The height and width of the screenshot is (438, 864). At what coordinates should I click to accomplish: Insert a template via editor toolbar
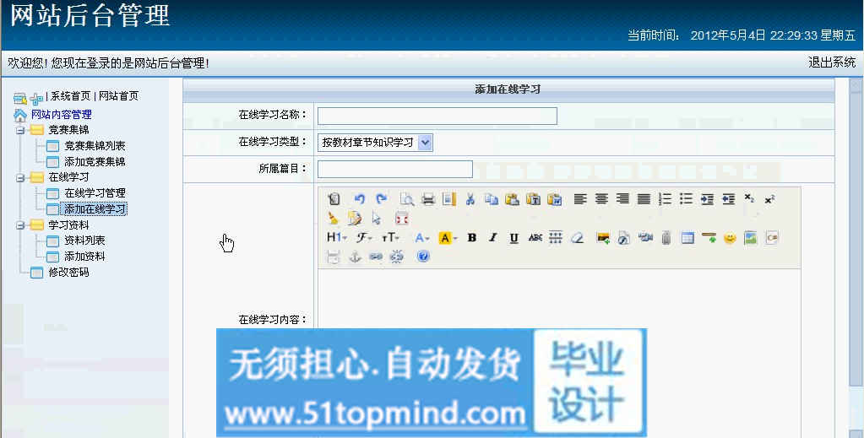pyautogui.click(x=449, y=199)
